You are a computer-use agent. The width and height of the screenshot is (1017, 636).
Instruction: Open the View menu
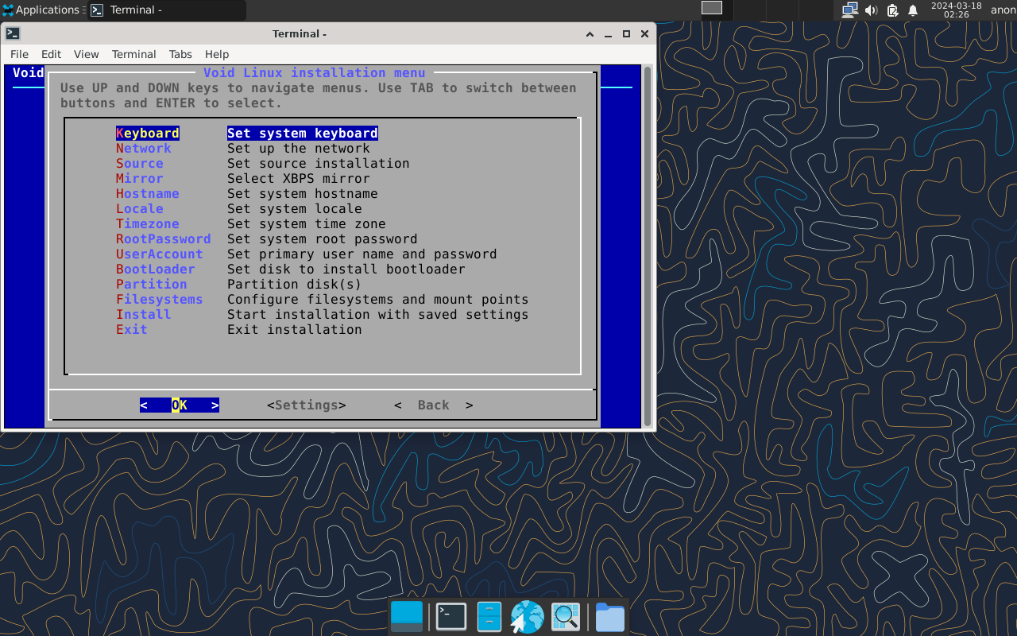tap(86, 54)
